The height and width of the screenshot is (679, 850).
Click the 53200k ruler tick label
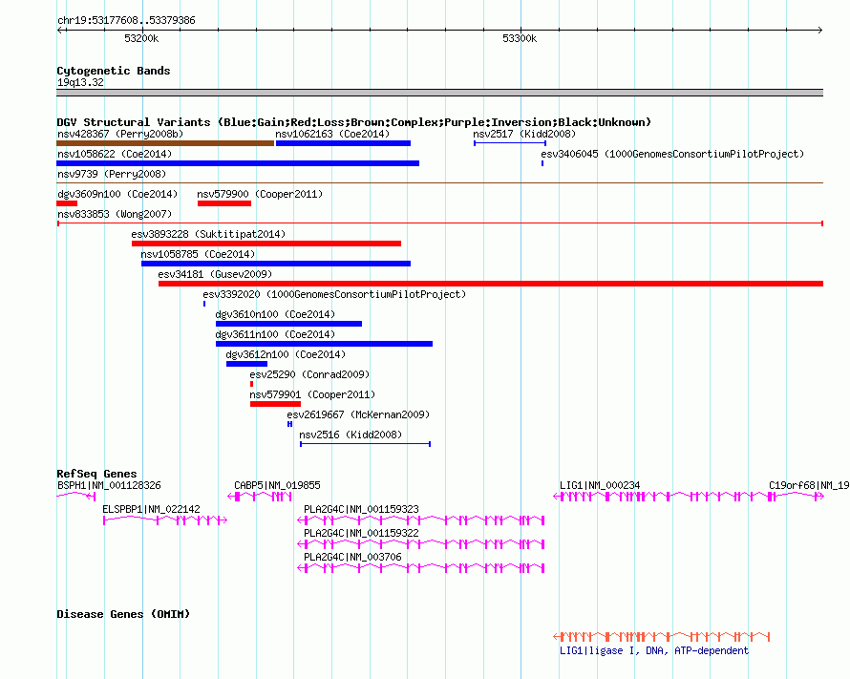pyautogui.click(x=141, y=38)
